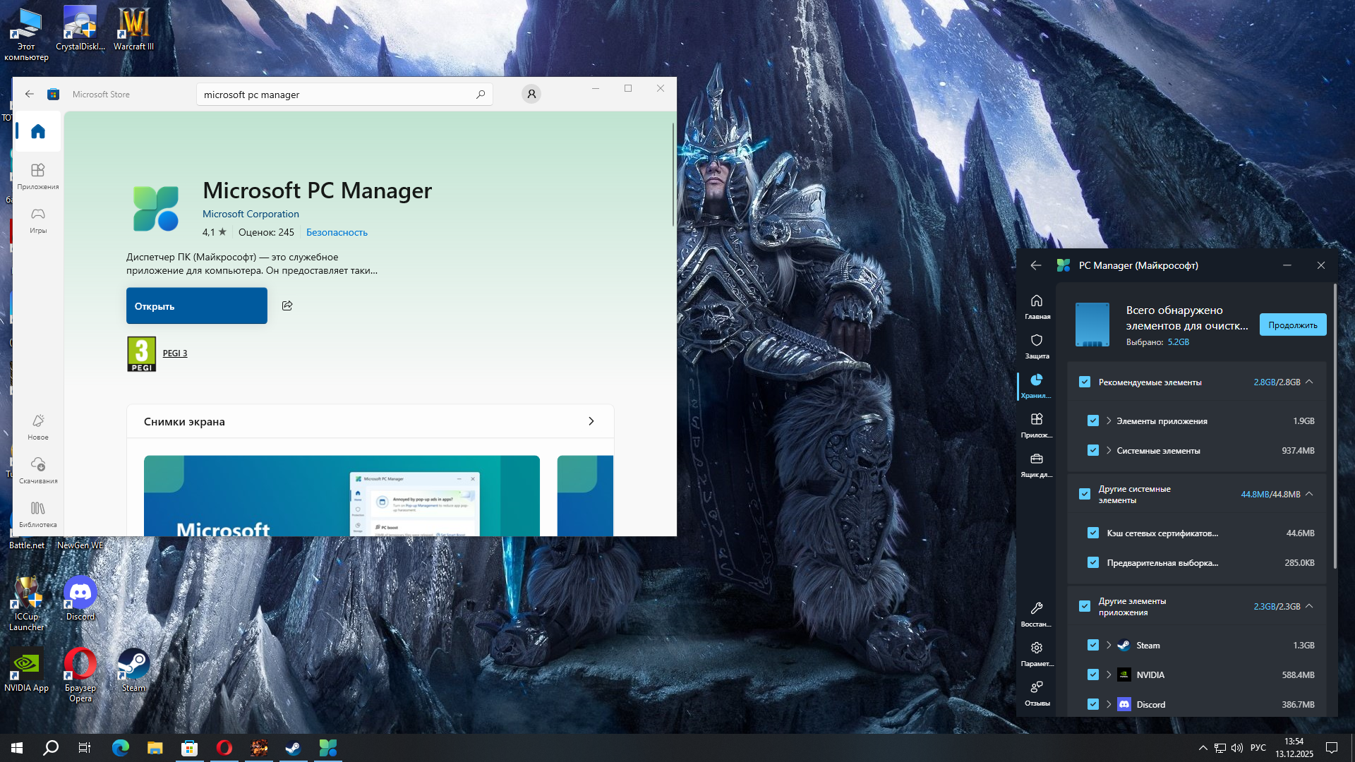Toggle the Рекомендуемые элементы checkbox
The image size is (1355, 762).
click(x=1085, y=382)
